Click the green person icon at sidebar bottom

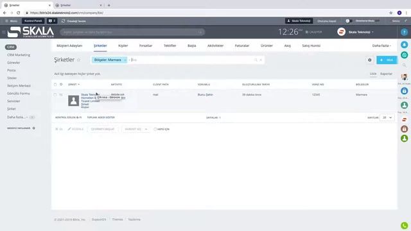[404, 139]
